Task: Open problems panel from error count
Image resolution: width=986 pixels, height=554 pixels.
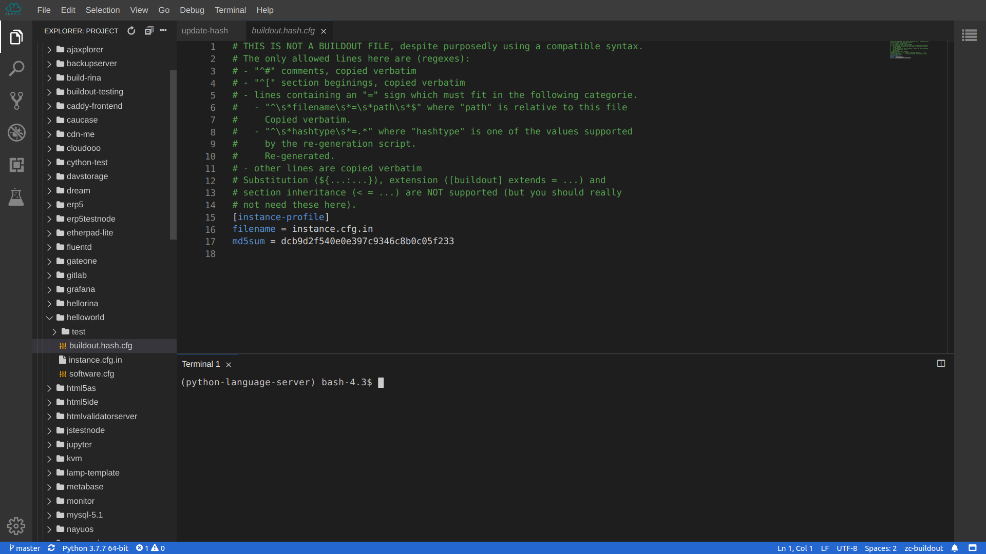Action: pyautogui.click(x=150, y=548)
